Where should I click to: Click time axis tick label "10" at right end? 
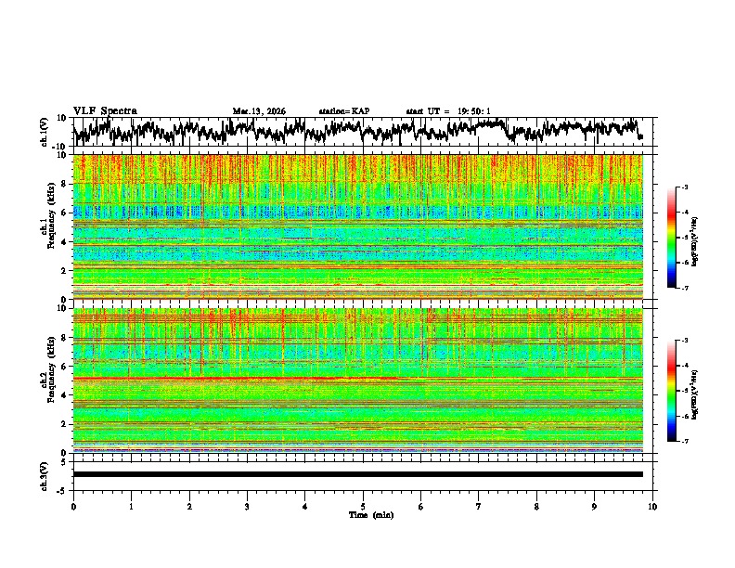[652, 507]
